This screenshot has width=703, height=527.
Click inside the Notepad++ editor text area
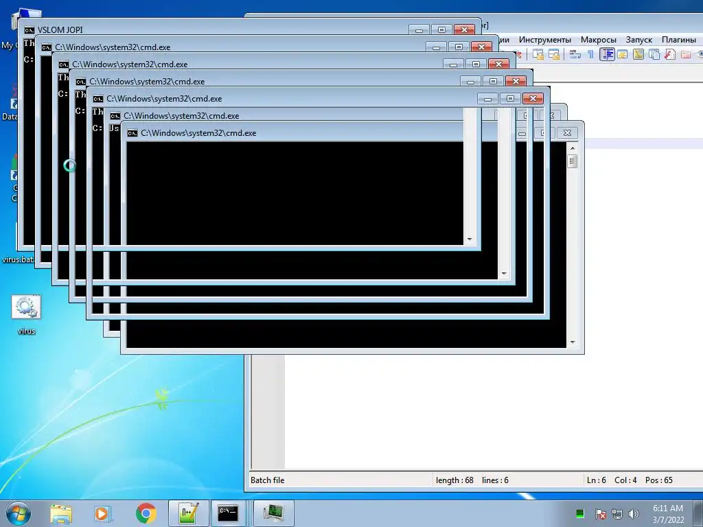click(x=493, y=412)
